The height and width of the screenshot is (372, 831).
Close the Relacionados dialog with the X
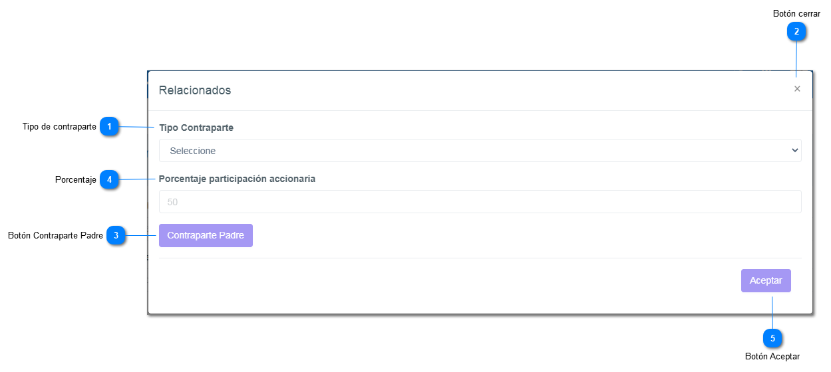click(797, 89)
